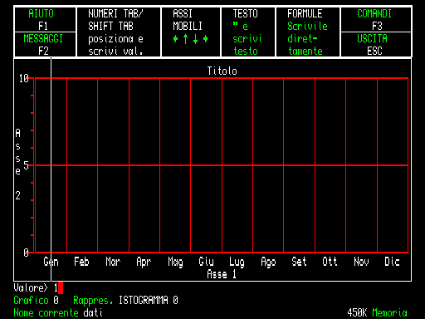Viewport: 425px width, 319px height.
Task: Select ASSI MOBILI panel
Action: click(191, 32)
